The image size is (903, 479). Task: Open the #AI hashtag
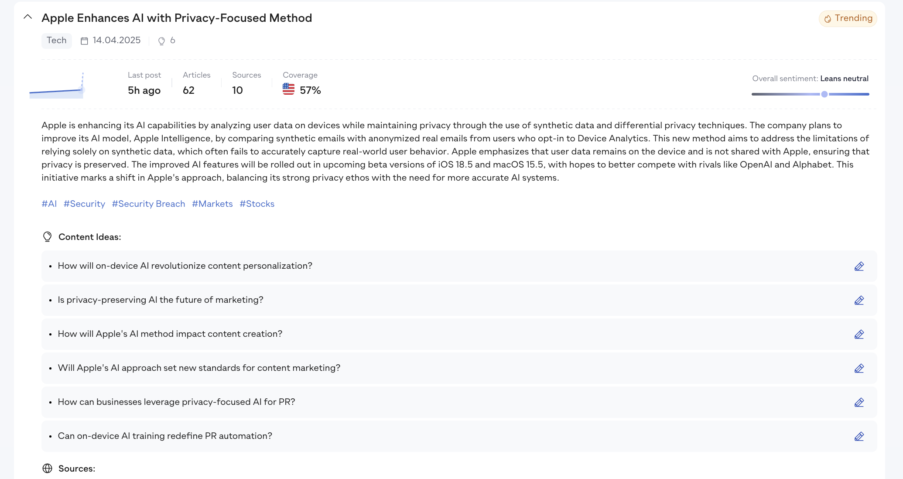pyautogui.click(x=49, y=204)
